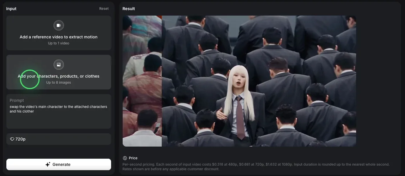
Task: Click the dollar sign icon beside Price
Action: coord(125,158)
